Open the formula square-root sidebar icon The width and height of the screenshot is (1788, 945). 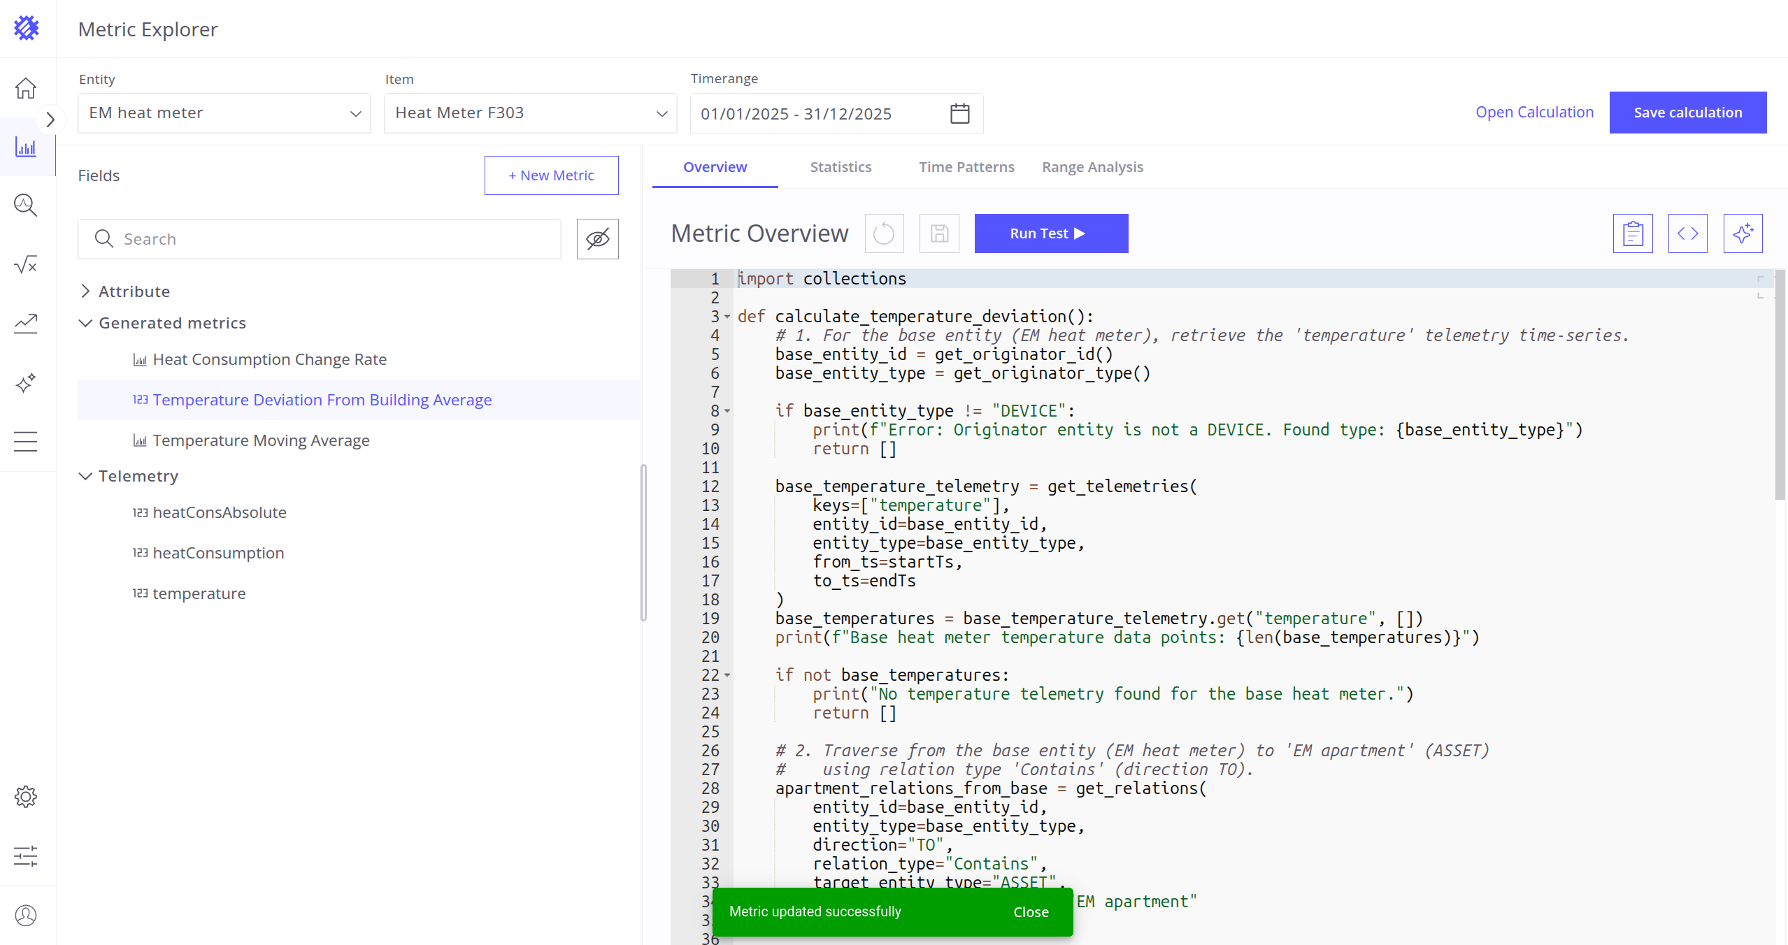pyautogui.click(x=26, y=264)
